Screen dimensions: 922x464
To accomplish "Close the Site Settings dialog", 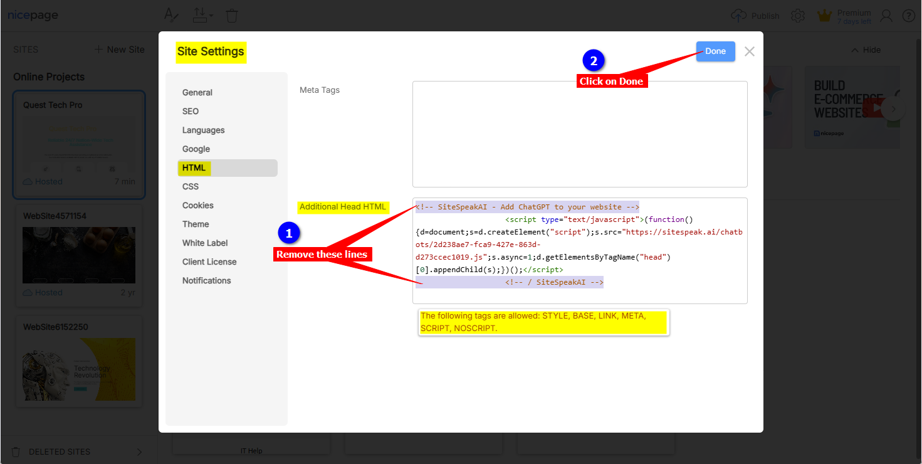I will pos(750,51).
